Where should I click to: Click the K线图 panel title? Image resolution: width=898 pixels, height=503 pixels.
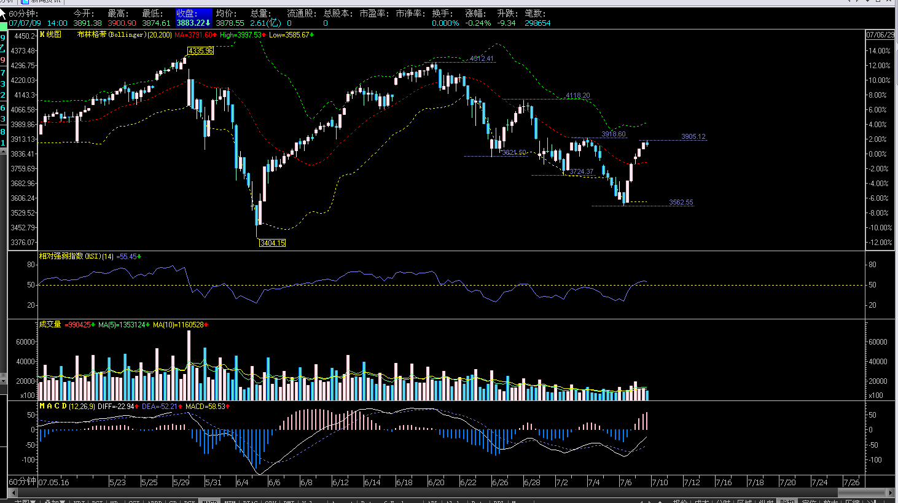point(50,34)
